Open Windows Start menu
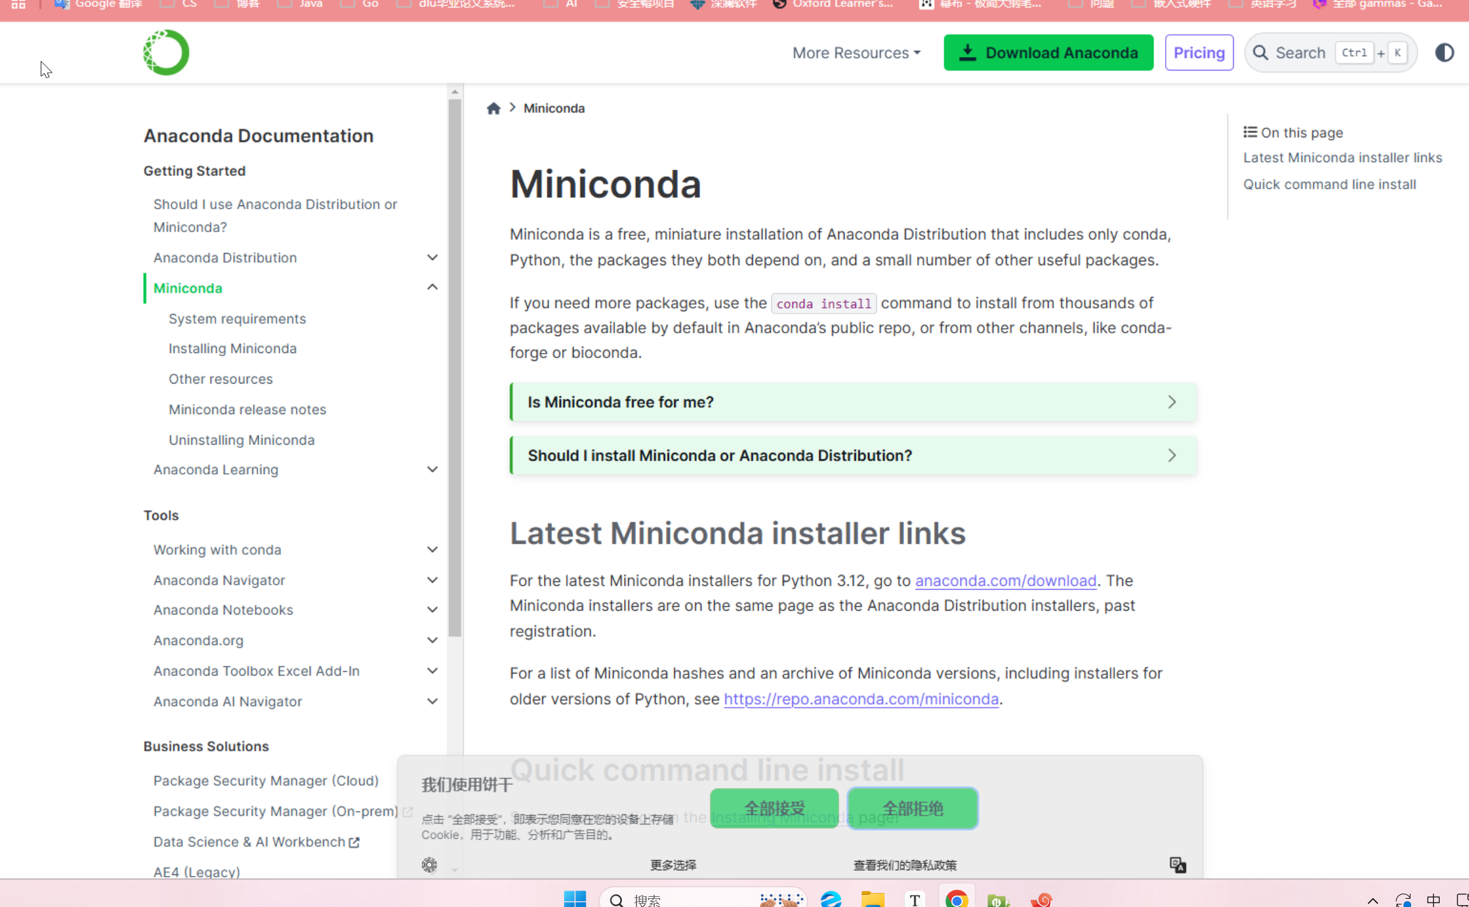The image size is (1469, 907). coord(575,899)
